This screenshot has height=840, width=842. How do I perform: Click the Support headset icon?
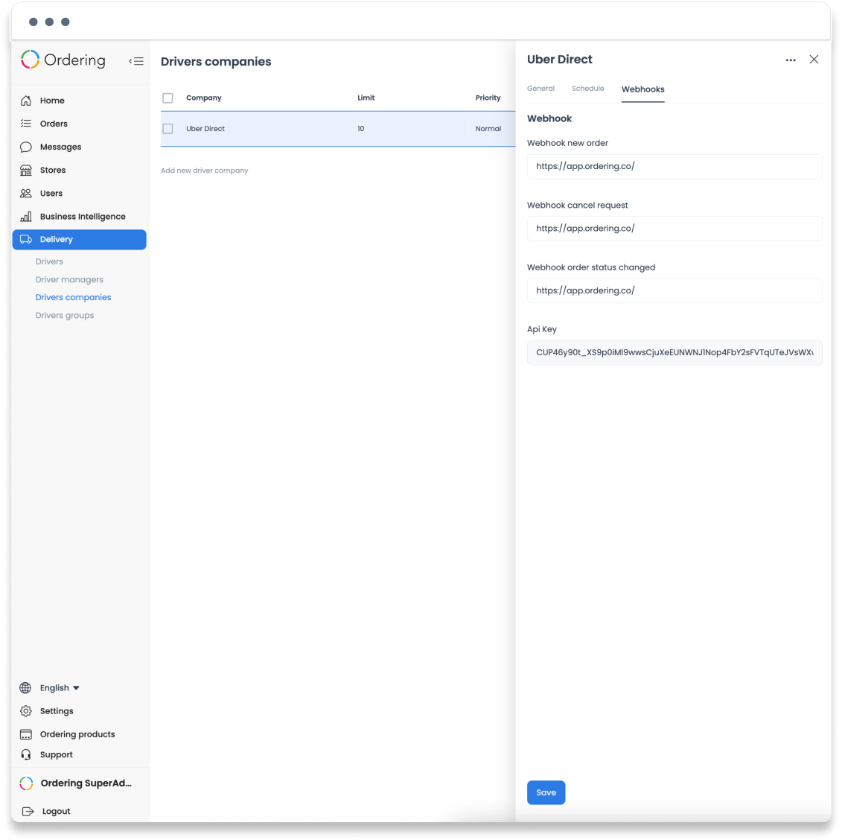coord(26,754)
